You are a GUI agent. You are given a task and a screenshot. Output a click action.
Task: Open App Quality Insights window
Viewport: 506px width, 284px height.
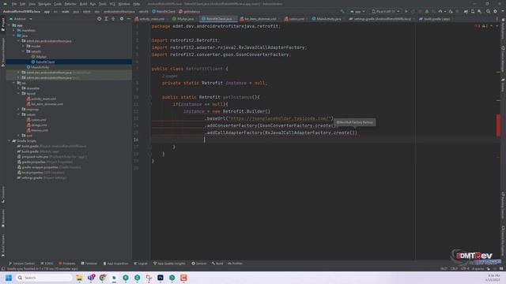pyautogui.click(x=169, y=263)
